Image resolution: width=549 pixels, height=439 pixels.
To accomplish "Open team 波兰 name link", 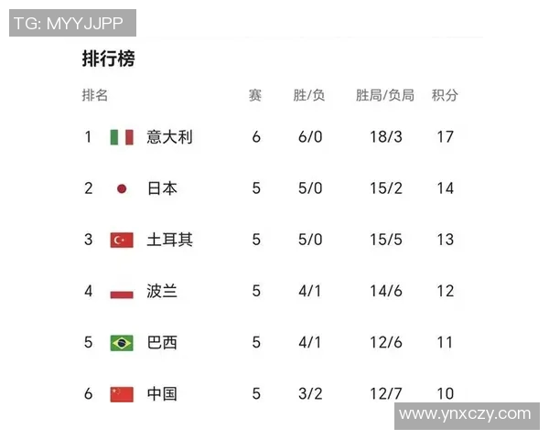I will tap(162, 292).
